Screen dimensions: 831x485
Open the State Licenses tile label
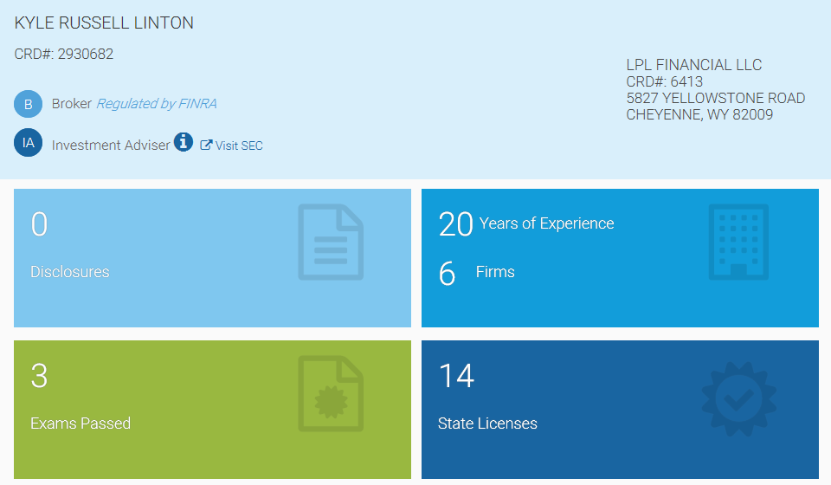pos(487,424)
